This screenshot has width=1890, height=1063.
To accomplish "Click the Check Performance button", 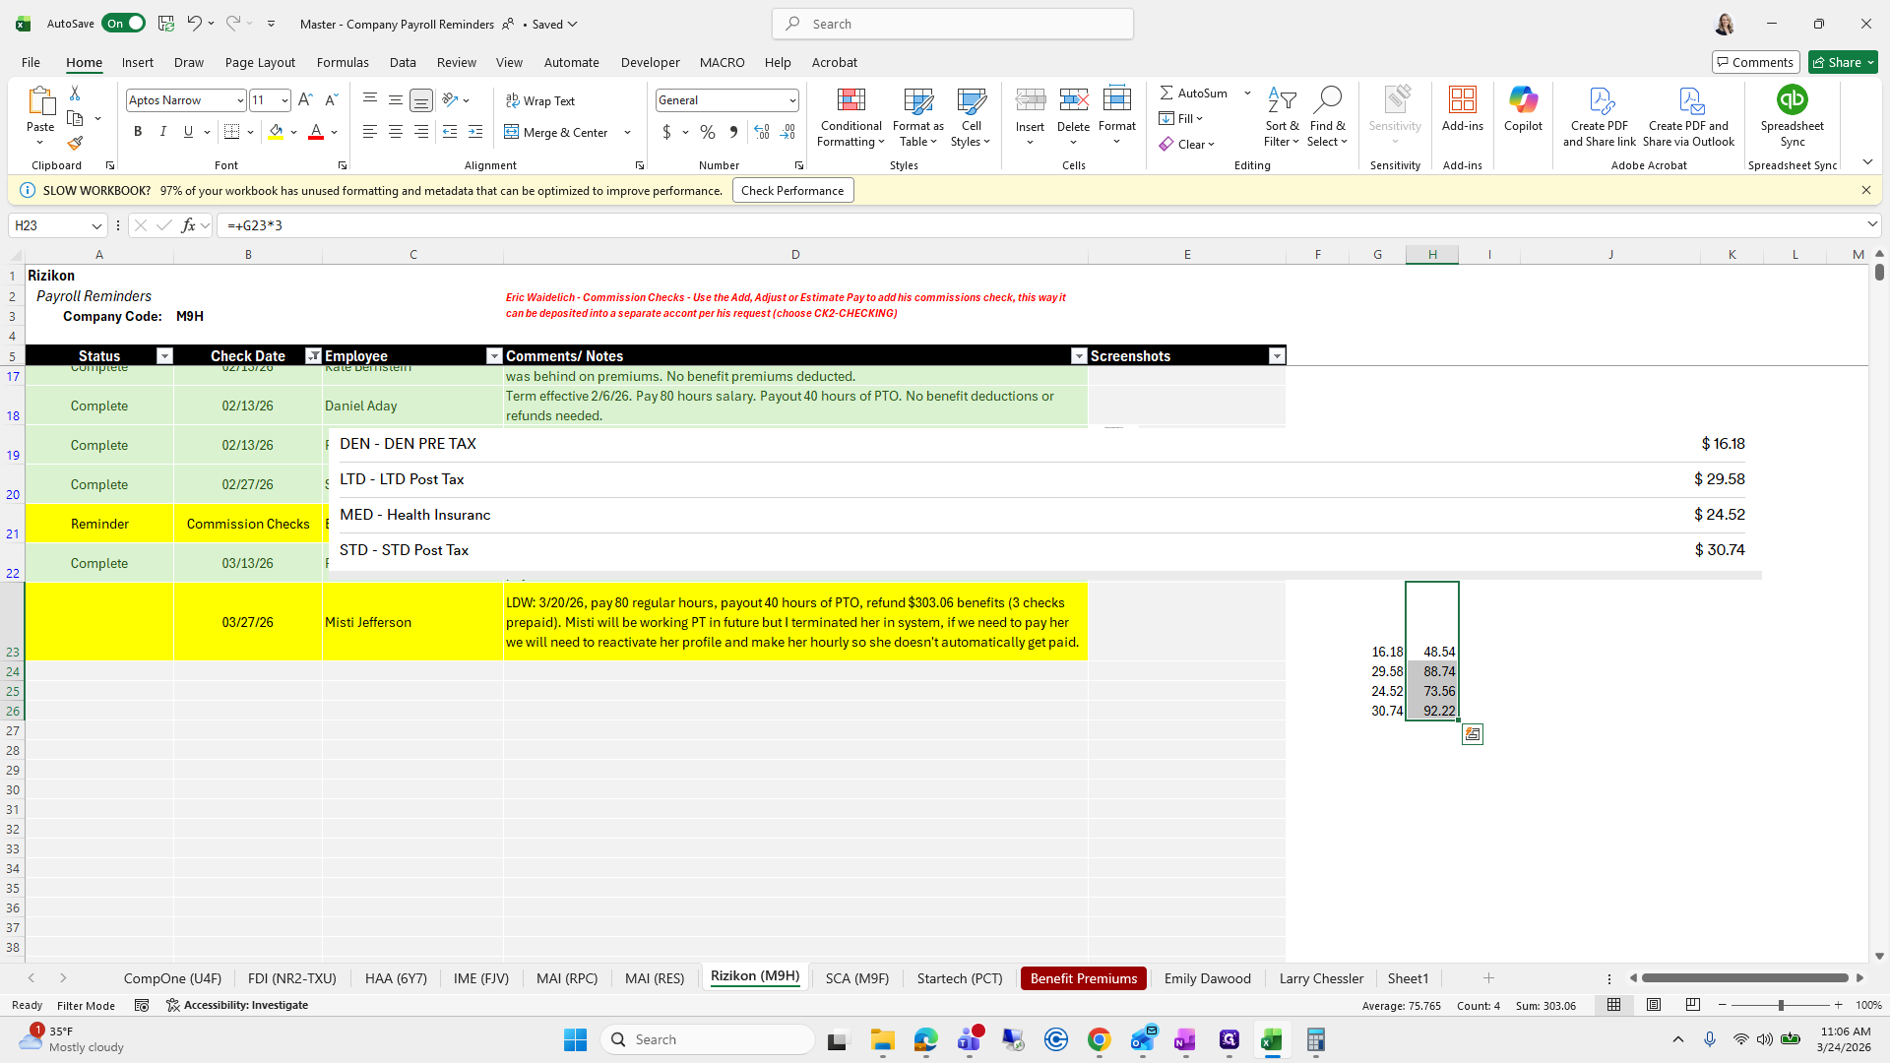I will pos(792,191).
